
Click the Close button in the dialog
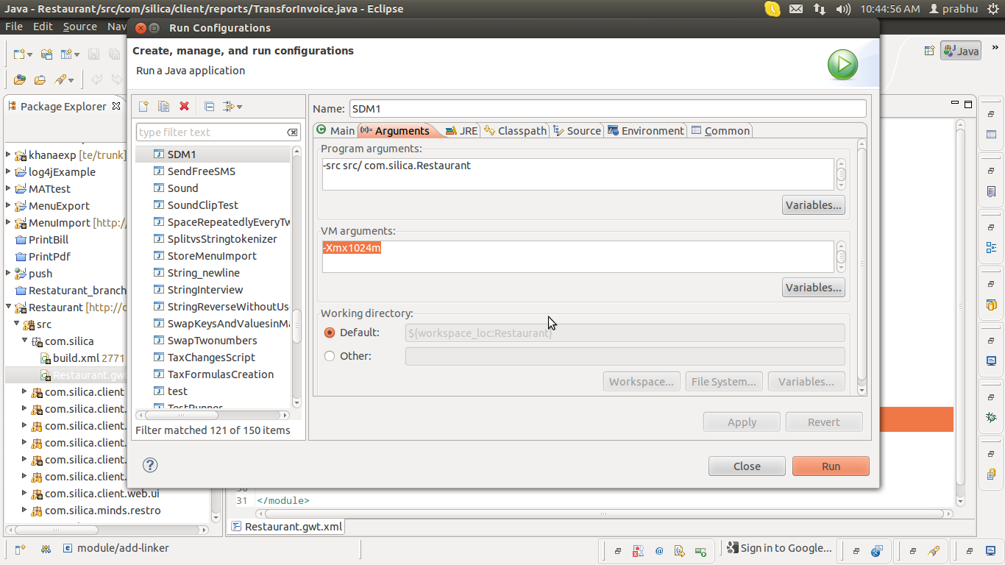point(747,466)
